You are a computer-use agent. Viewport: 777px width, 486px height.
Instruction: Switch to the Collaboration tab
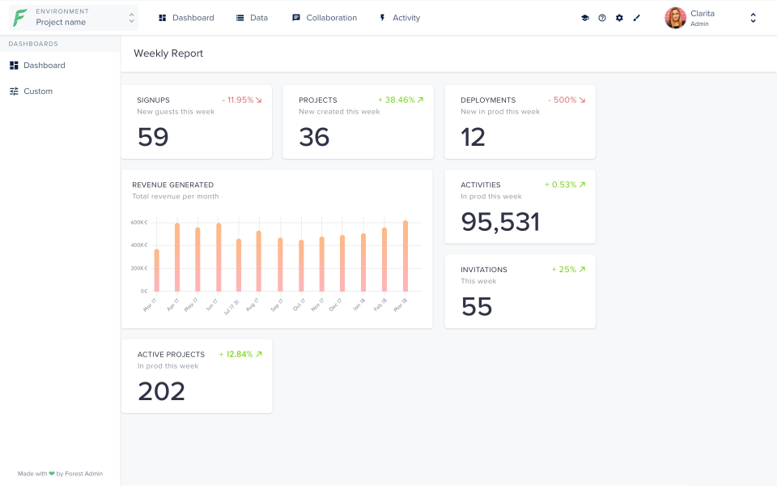(325, 17)
